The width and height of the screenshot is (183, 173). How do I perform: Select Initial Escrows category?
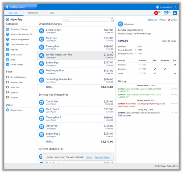pyautogui.click(x=16, y=55)
